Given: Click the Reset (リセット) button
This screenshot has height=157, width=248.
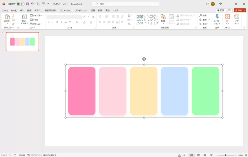Looking at the screenshot, I should point(34,20).
